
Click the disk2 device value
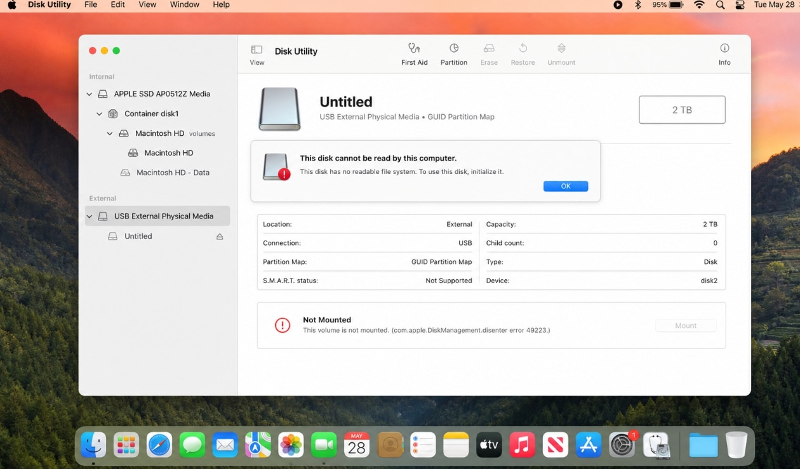(709, 281)
